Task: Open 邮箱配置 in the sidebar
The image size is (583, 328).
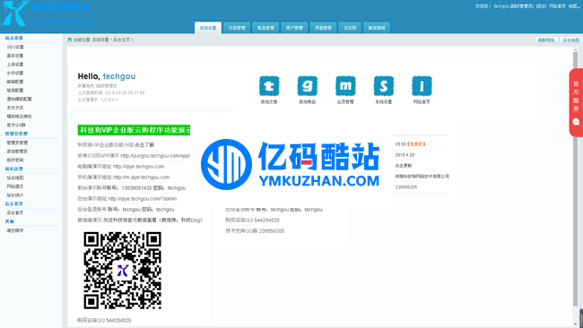Action: point(15,82)
